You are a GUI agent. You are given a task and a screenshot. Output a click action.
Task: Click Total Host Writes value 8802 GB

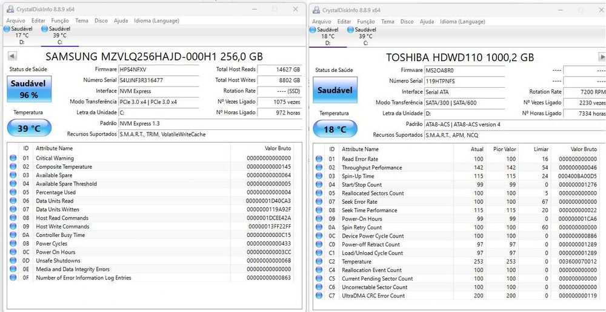pos(279,80)
